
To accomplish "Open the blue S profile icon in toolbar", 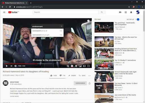I will pyautogui.click(x=139, y=7).
